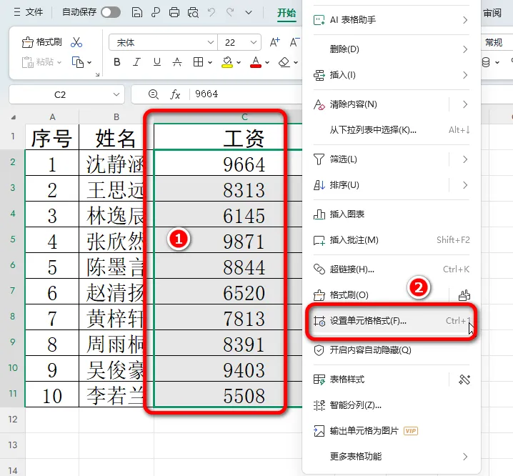
Task: Open the print preview icon
Action: [x=193, y=12]
